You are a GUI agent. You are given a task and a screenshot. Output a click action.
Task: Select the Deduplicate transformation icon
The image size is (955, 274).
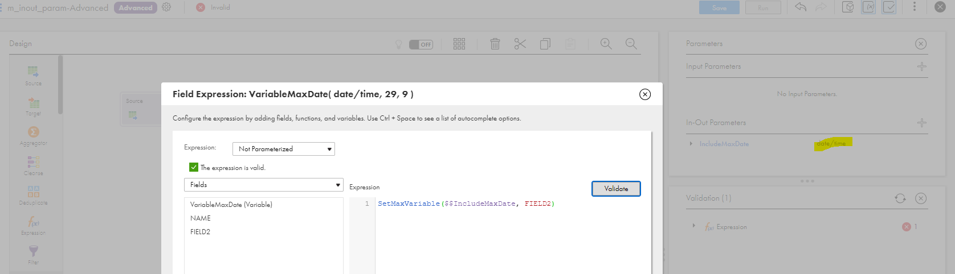33,192
